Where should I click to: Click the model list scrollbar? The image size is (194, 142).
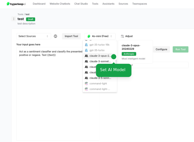coord(116,62)
